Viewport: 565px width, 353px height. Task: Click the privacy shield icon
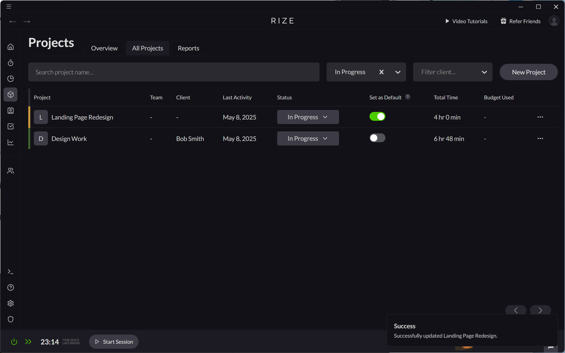11,319
